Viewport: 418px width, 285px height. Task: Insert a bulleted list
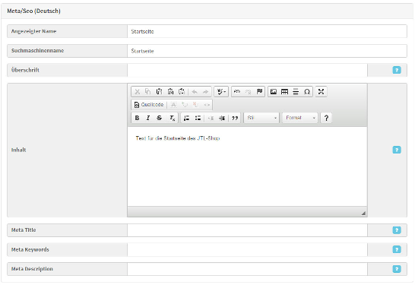198,118
